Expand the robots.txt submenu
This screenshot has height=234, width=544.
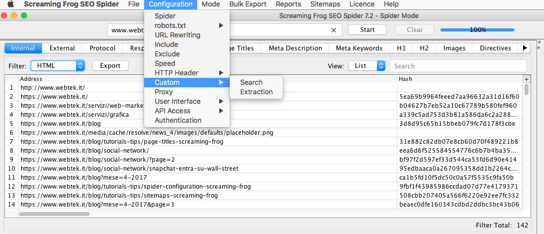pos(187,25)
